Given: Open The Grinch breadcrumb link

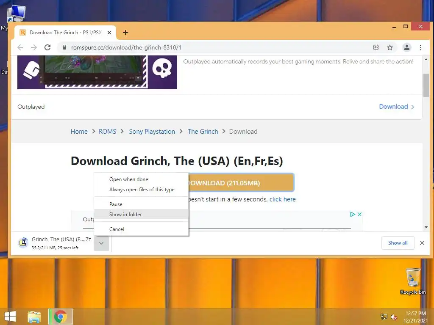Looking at the screenshot, I should point(203,132).
